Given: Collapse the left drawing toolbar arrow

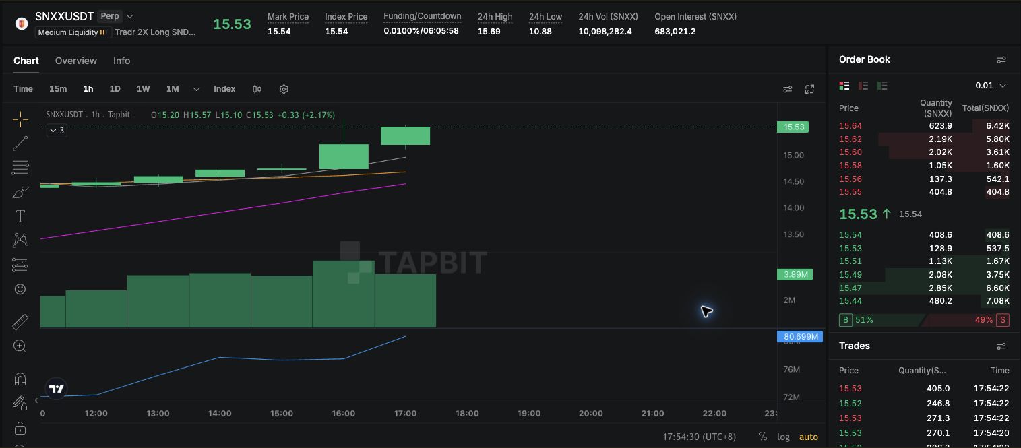Looking at the screenshot, I should [36, 400].
